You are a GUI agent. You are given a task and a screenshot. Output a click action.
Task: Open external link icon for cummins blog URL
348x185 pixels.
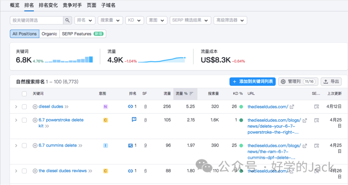click(x=305, y=146)
